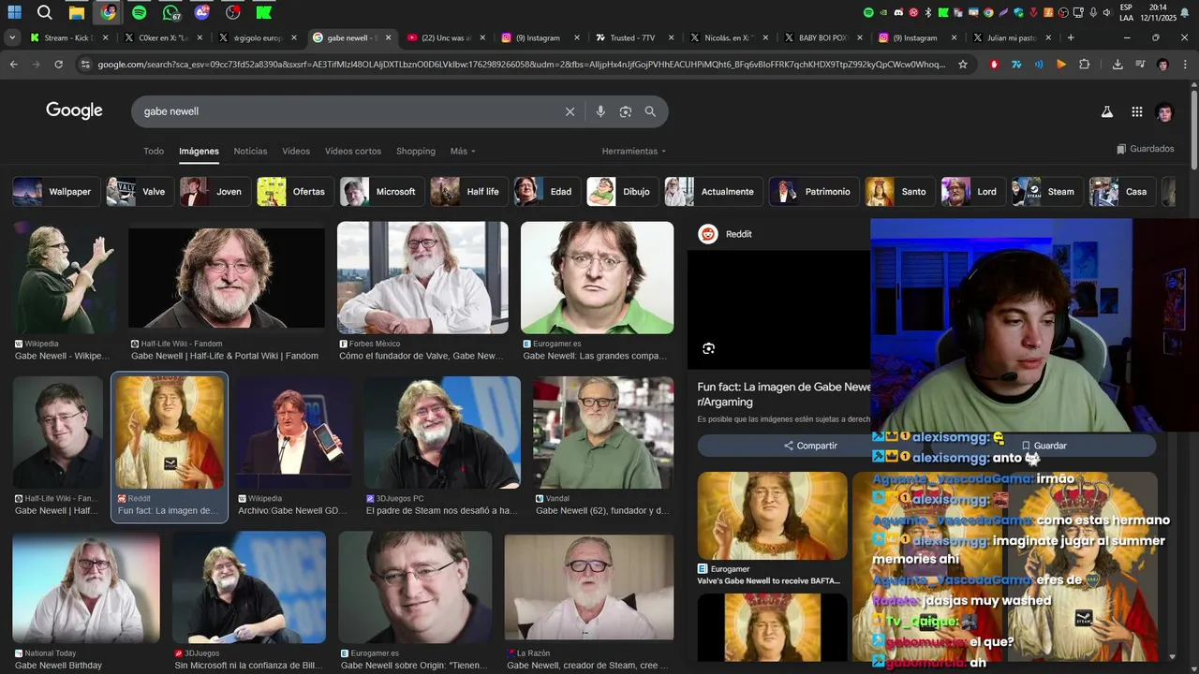The image size is (1199, 674).
Task: Open Chrome media controls icon
Action: click(1140, 65)
